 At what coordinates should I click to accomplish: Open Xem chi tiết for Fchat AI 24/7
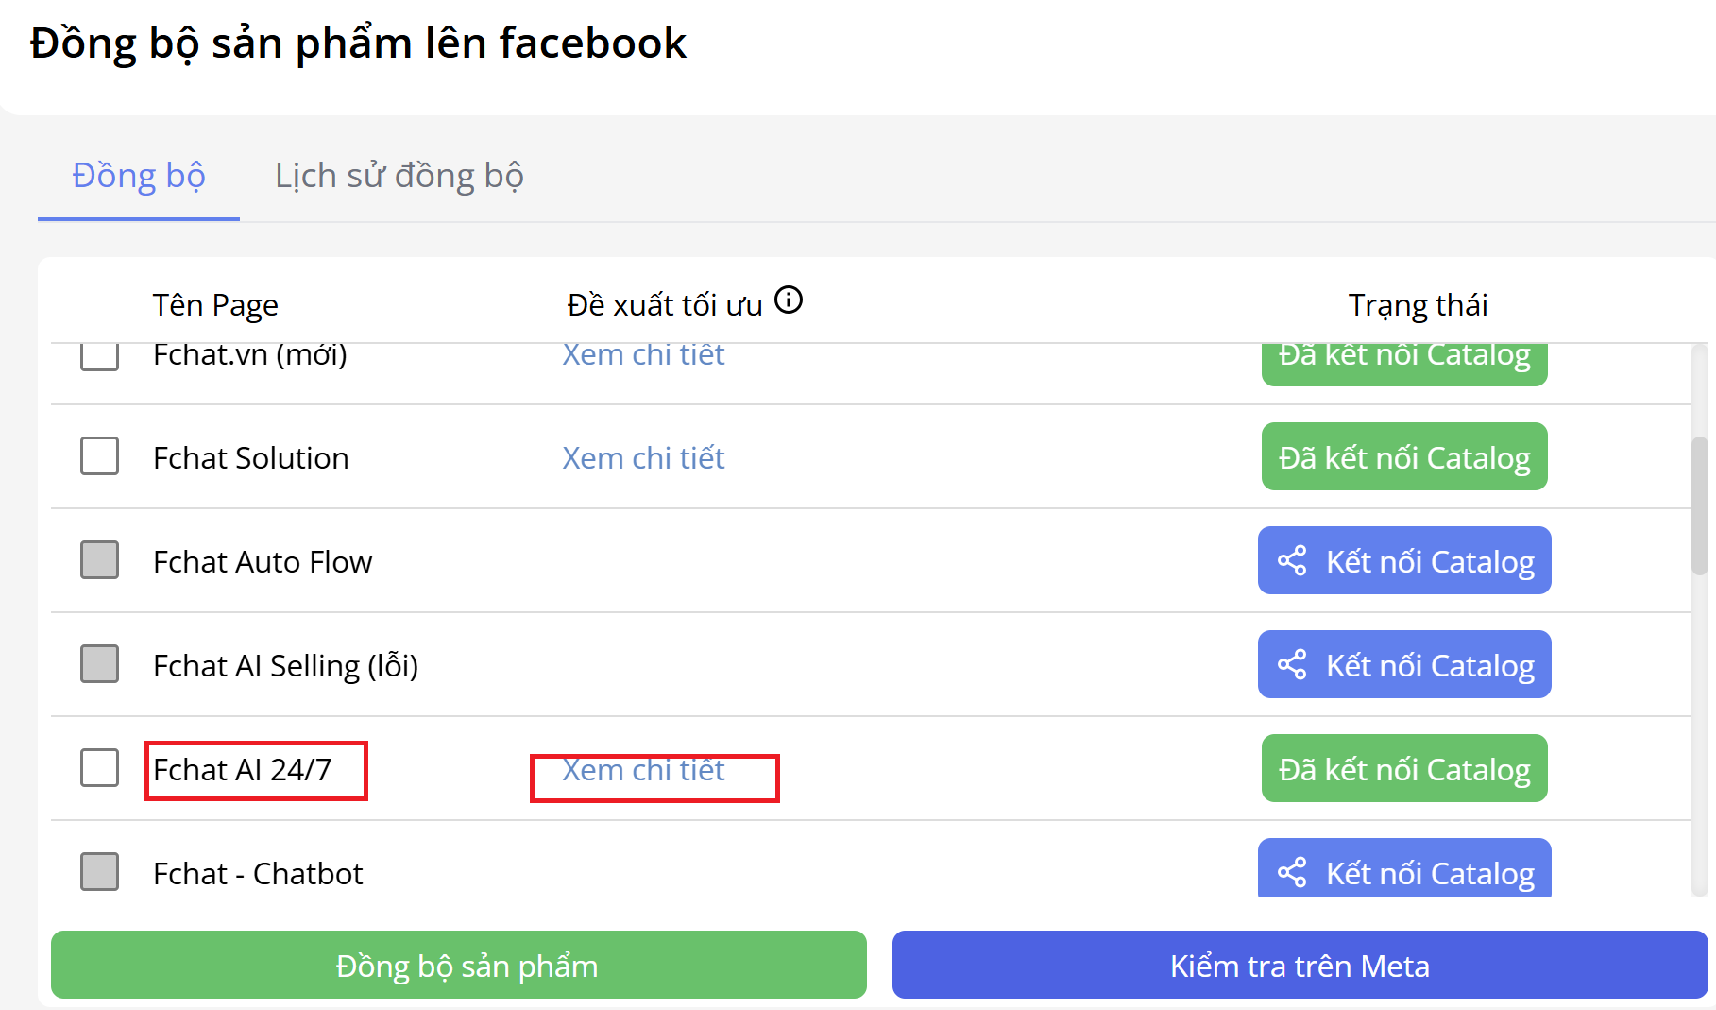click(x=643, y=770)
